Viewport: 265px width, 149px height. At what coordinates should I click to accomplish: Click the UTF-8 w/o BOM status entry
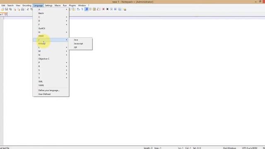pyautogui.click(x=249, y=148)
